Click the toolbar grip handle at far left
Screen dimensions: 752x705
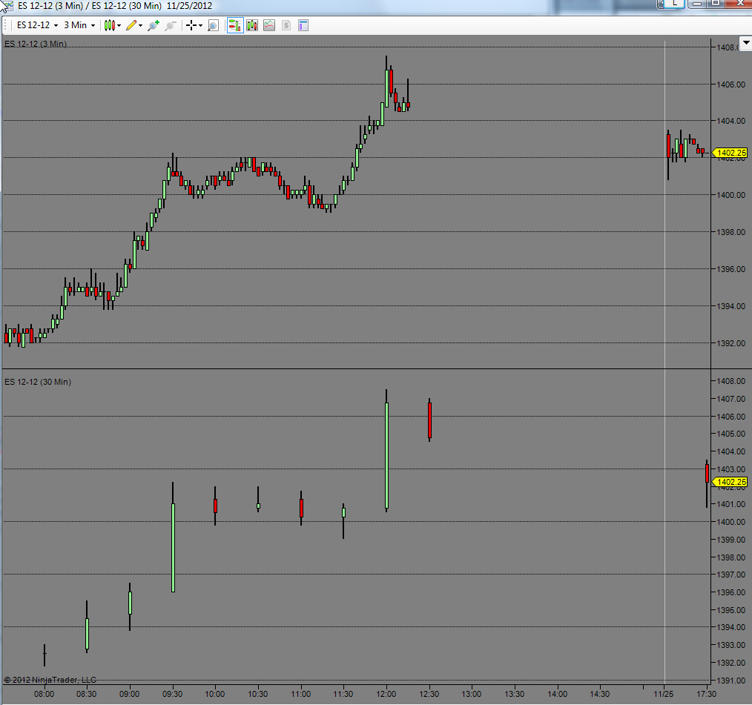point(5,25)
